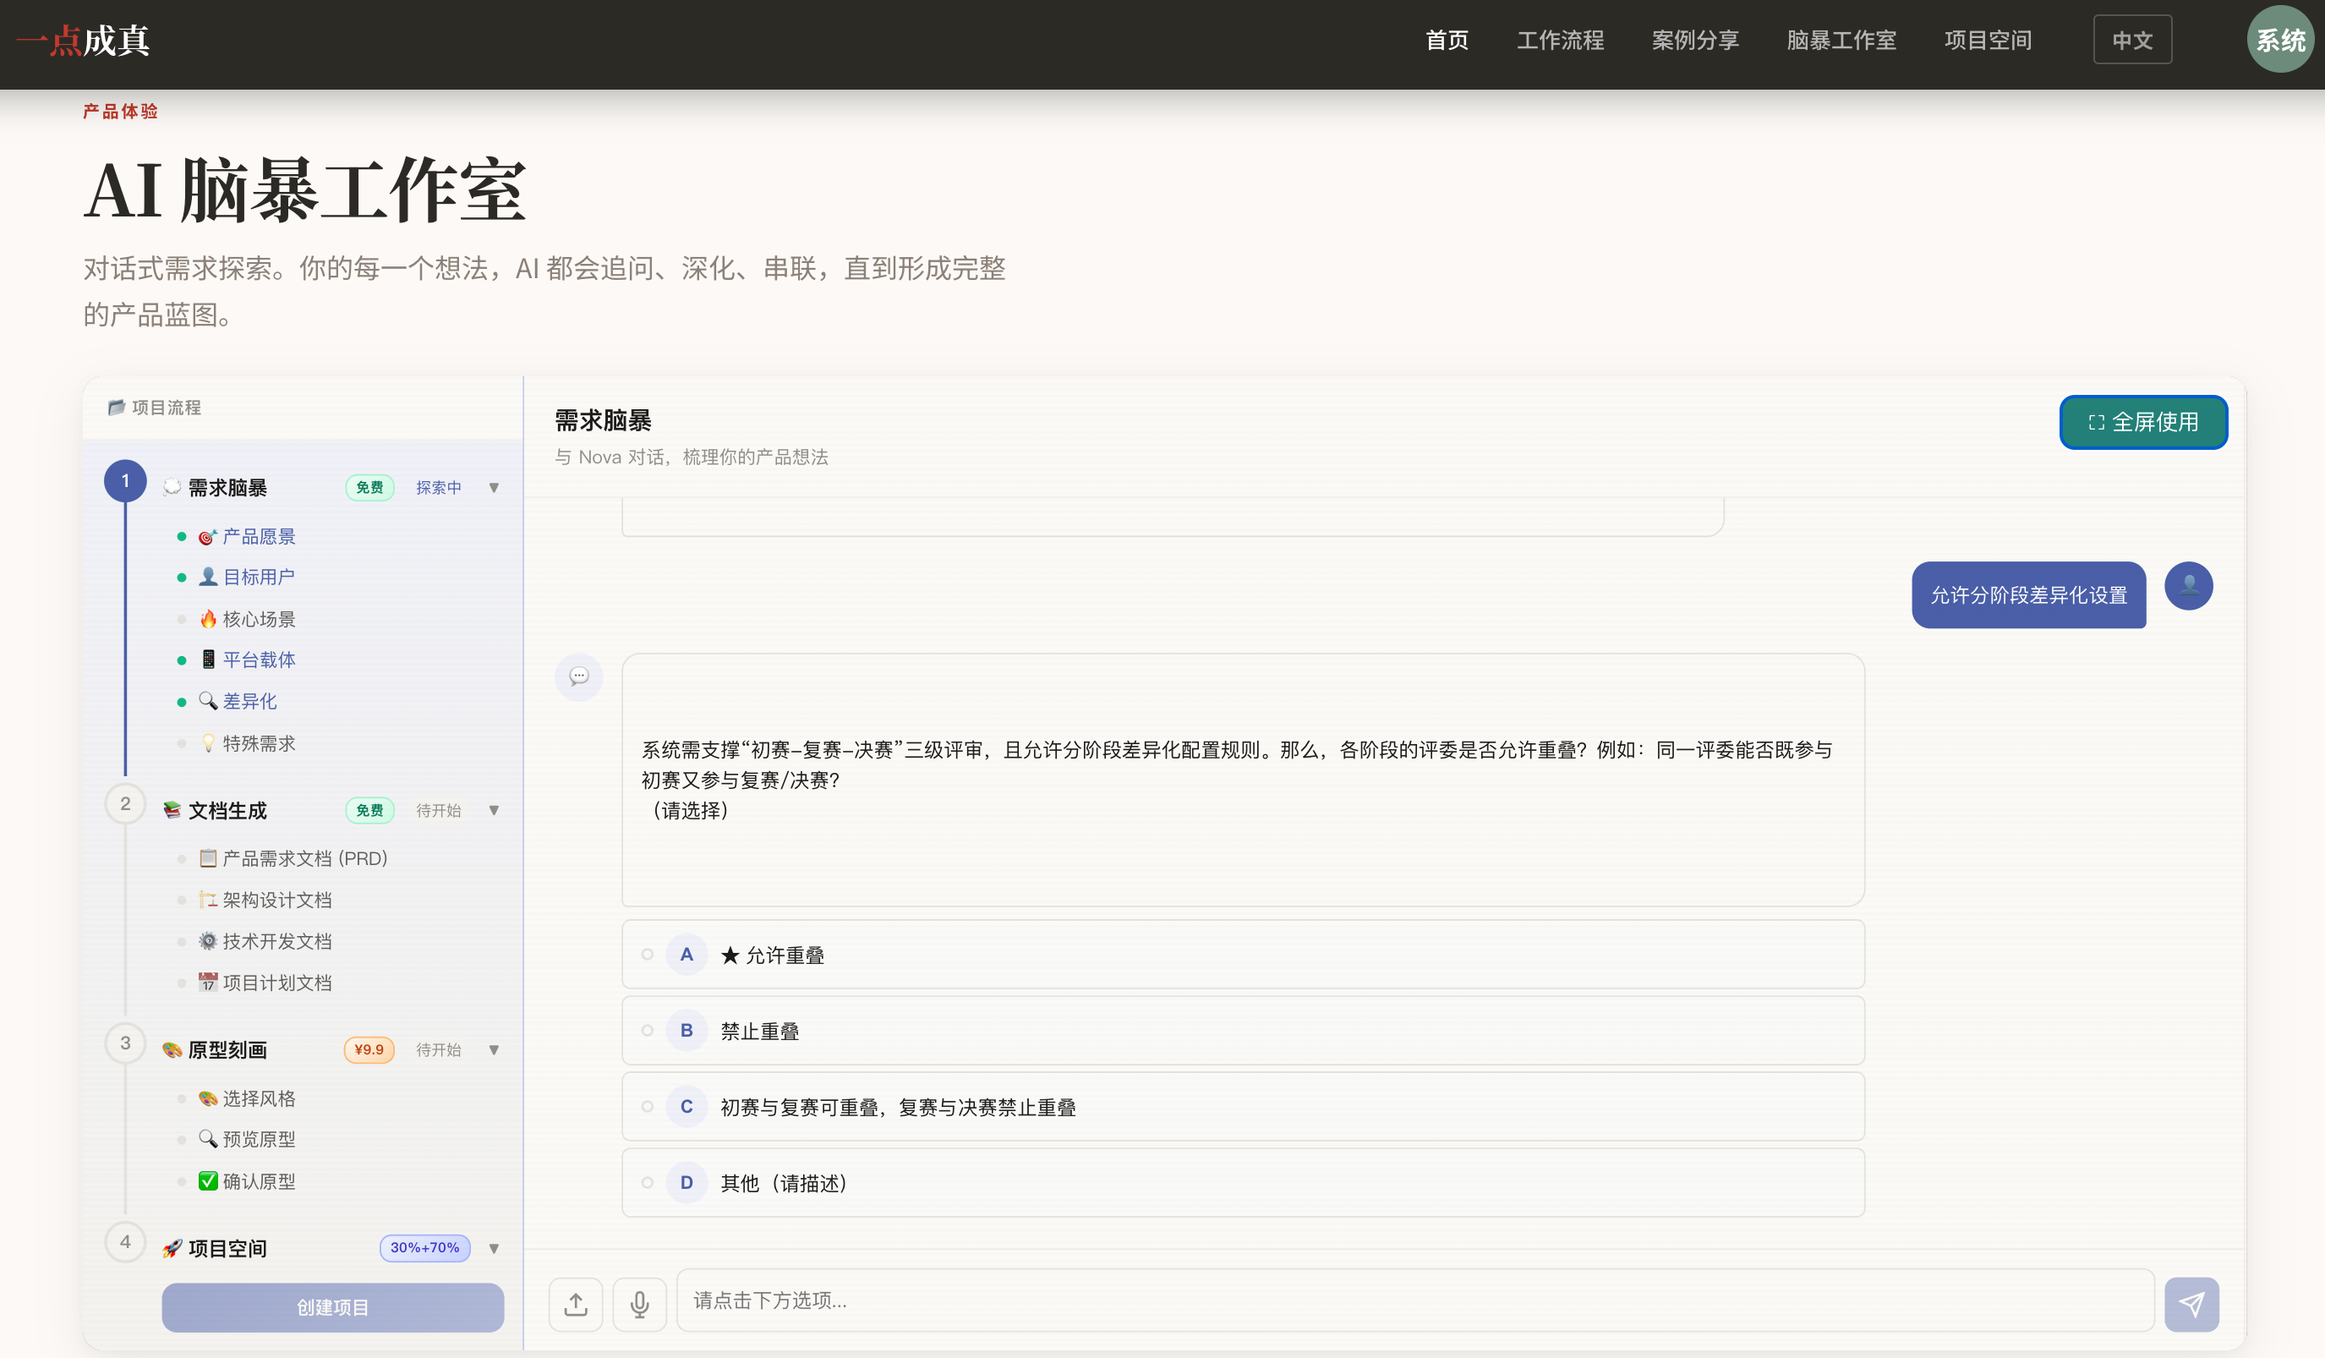2325x1358 pixels.
Task: Click the upload file icon
Action: tap(576, 1304)
